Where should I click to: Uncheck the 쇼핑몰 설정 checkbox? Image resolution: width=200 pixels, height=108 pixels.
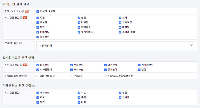click(x=120, y=32)
